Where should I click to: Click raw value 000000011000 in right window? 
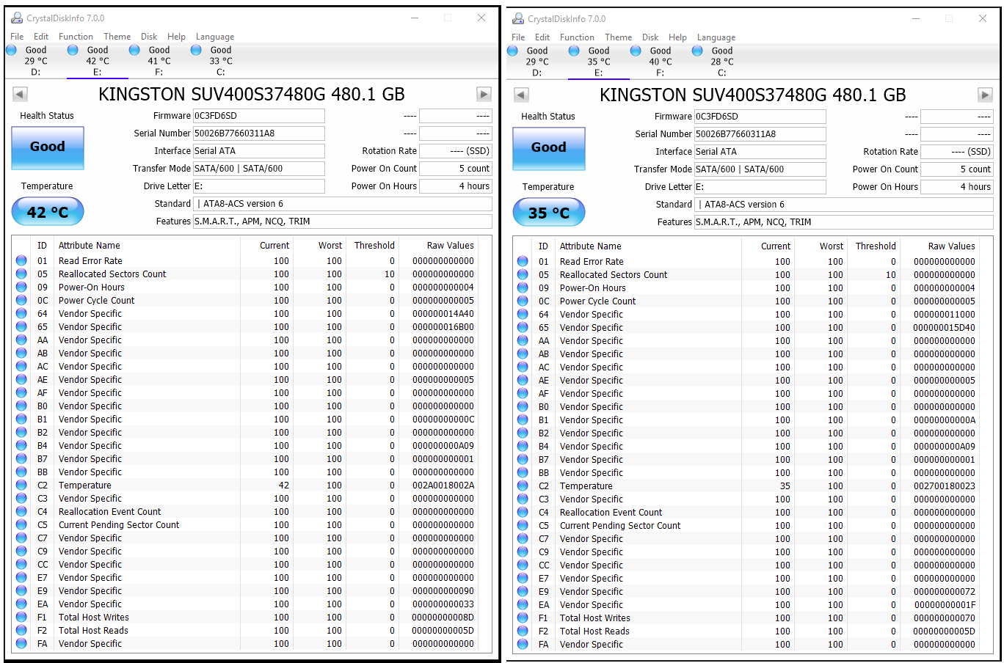(x=945, y=314)
